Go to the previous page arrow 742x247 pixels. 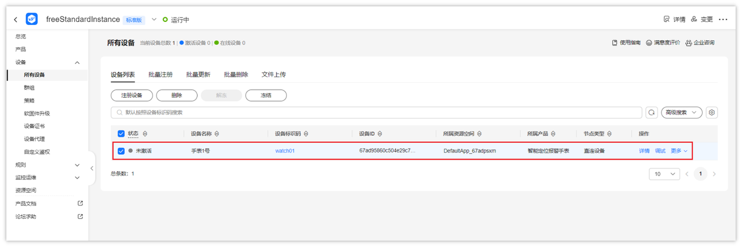(x=687, y=174)
